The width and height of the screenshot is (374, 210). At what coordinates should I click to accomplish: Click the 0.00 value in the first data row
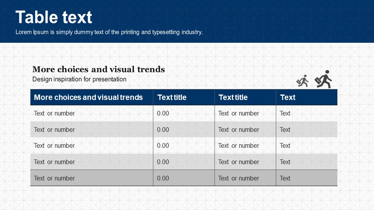pyautogui.click(x=163, y=114)
